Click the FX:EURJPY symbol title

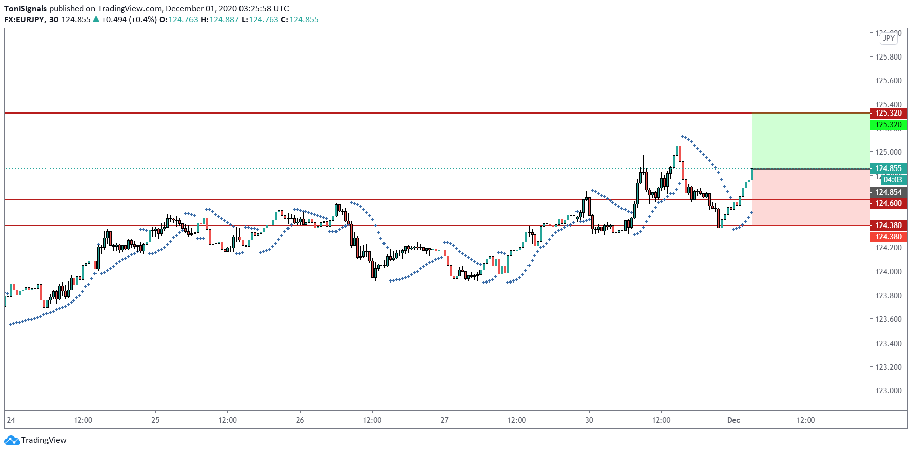(x=24, y=20)
